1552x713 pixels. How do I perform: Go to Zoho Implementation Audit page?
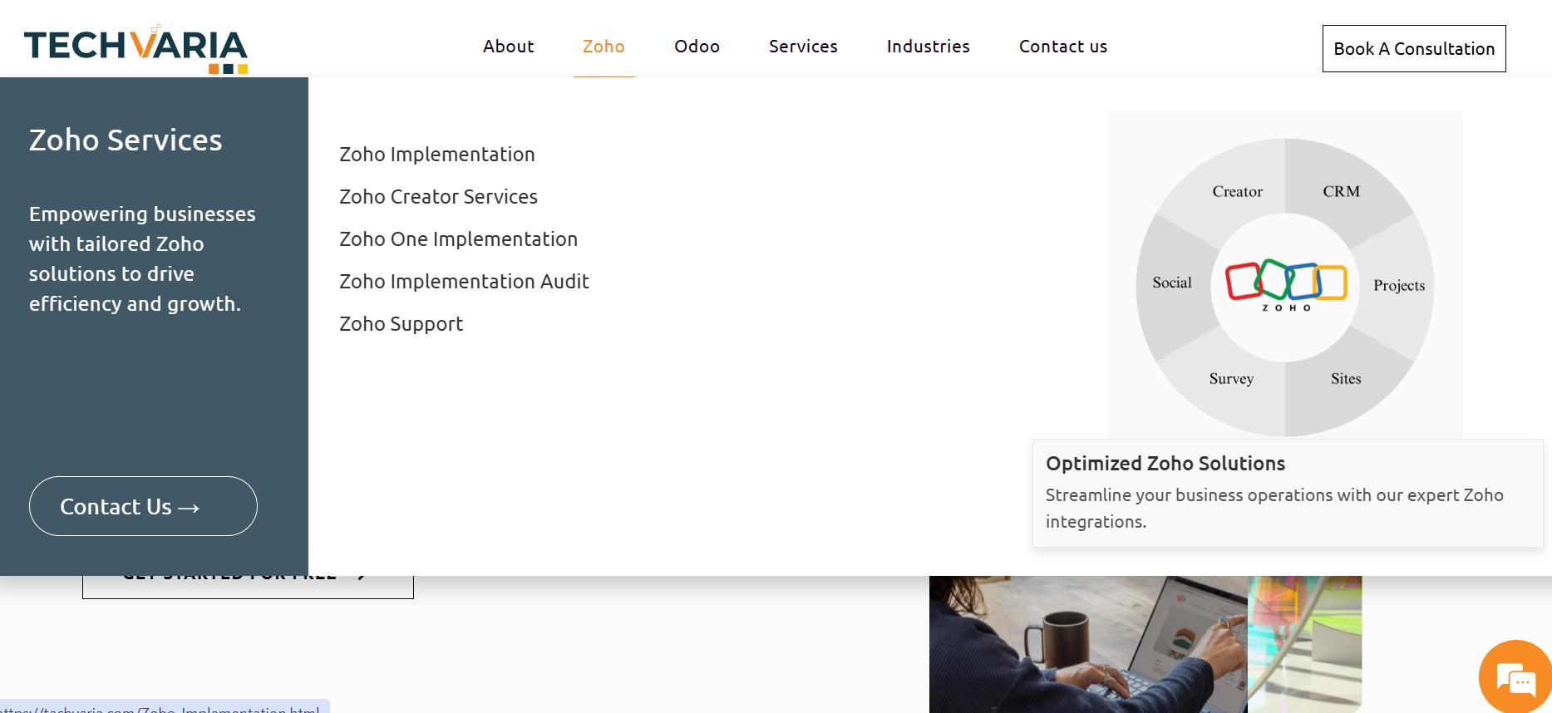pyautogui.click(x=464, y=282)
